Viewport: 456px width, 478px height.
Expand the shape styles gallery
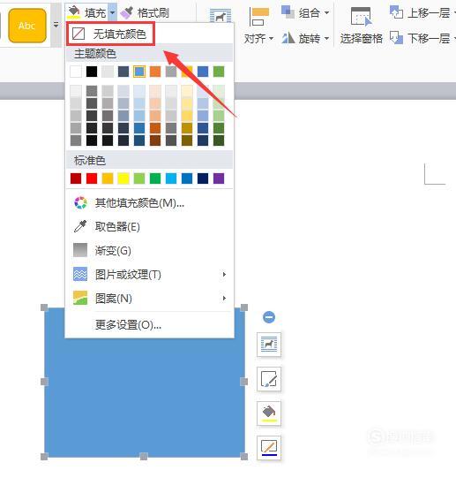[x=56, y=25]
